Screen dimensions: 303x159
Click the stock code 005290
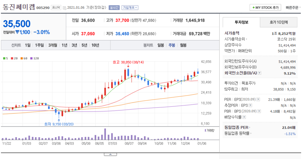[x=43, y=8]
